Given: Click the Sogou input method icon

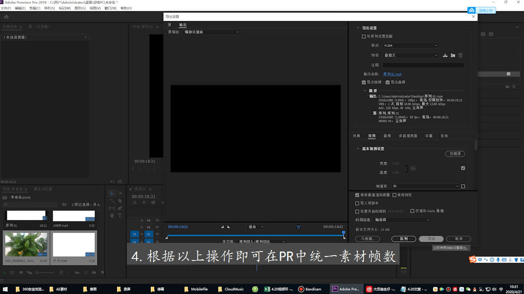Looking at the screenshot, I should pos(473,260).
